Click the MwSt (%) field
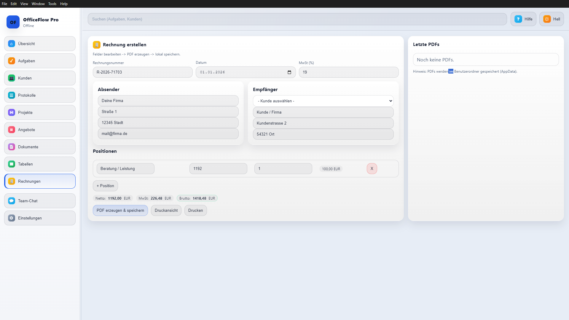569x320 pixels. click(349, 72)
